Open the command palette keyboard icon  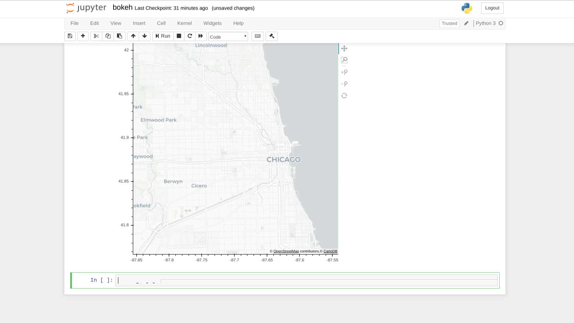pos(257,36)
